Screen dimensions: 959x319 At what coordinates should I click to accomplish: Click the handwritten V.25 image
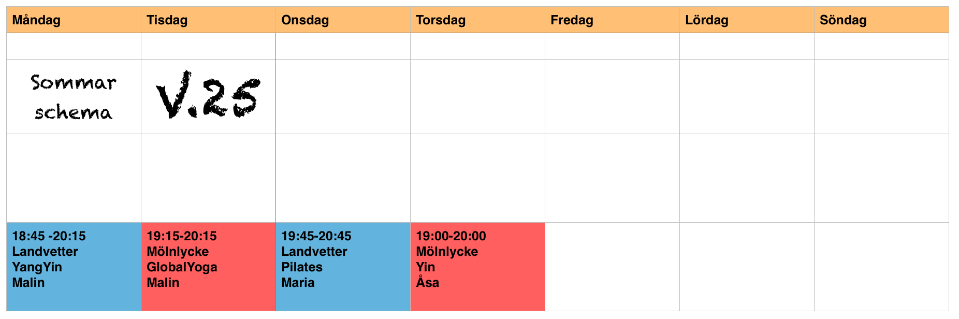pyautogui.click(x=208, y=95)
